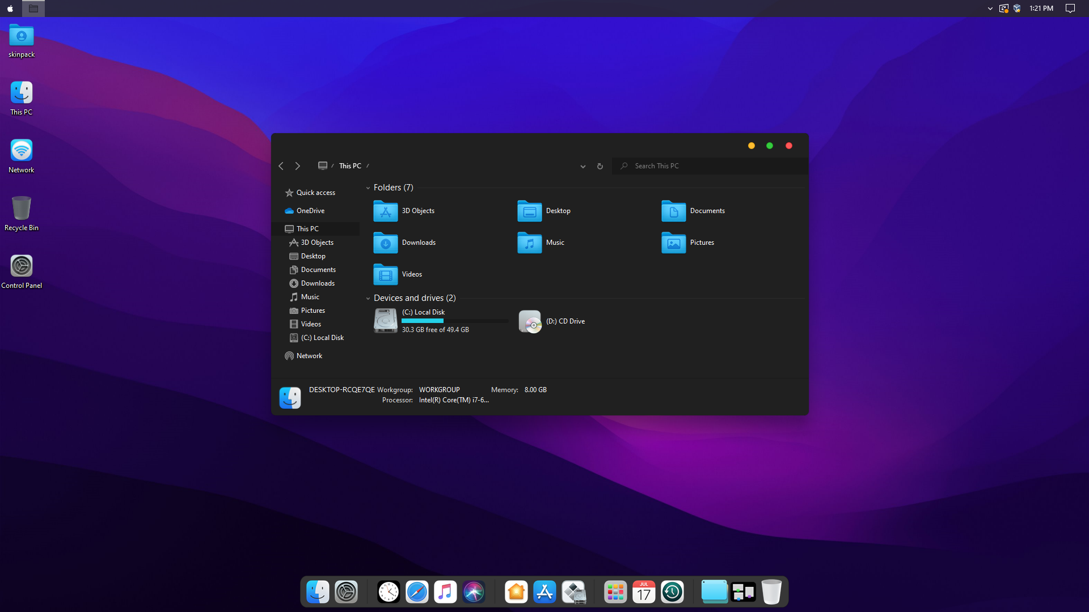The image size is (1089, 612).
Task: Open Control Panel desktop icon
Action: 22,266
